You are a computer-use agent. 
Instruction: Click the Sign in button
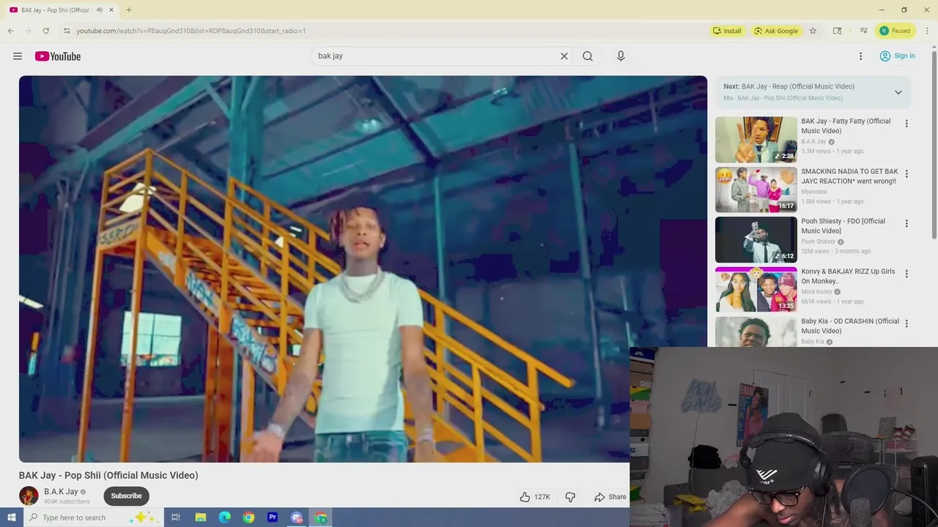click(x=897, y=56)
